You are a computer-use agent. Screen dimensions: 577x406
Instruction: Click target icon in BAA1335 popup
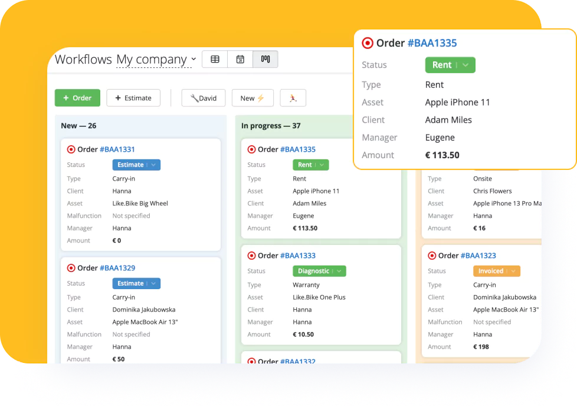point(368,43)
